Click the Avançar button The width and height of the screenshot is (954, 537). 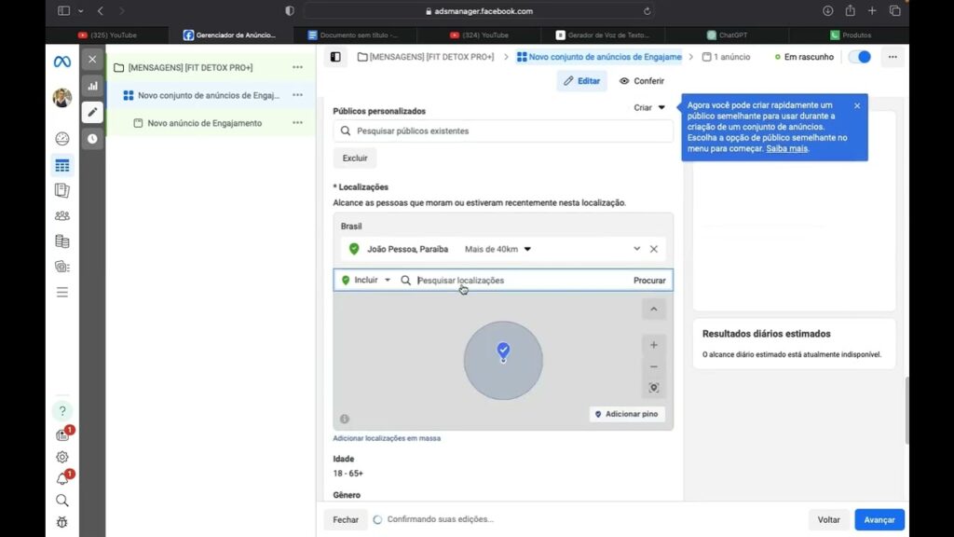pyautogui.click(x=879, y=519)
